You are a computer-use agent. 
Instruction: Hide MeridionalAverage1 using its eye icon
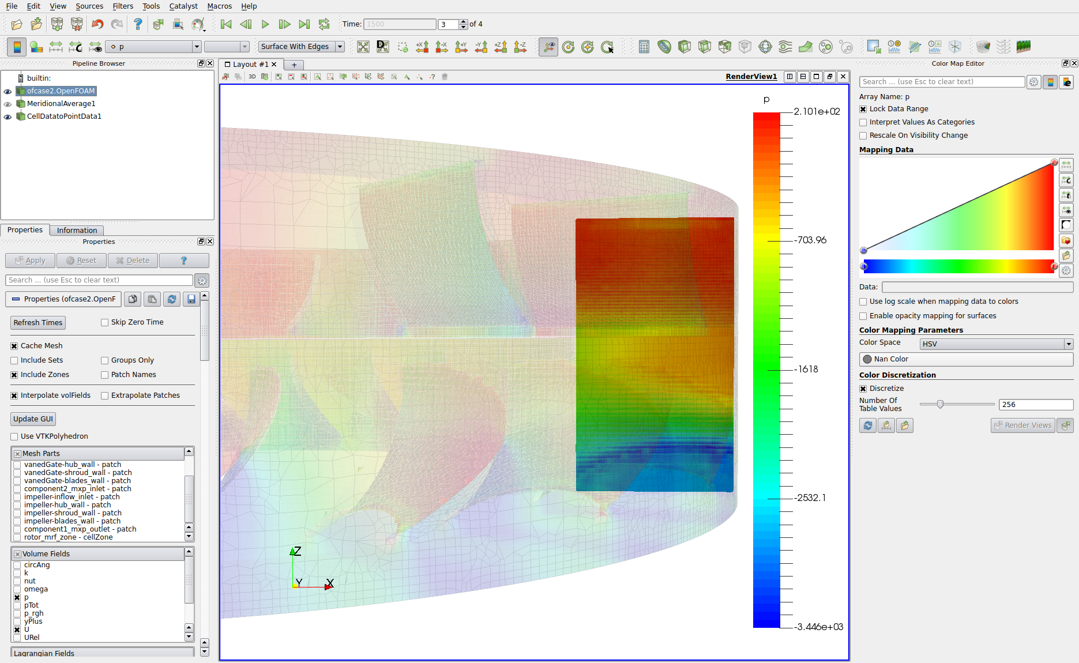[7, 104]
